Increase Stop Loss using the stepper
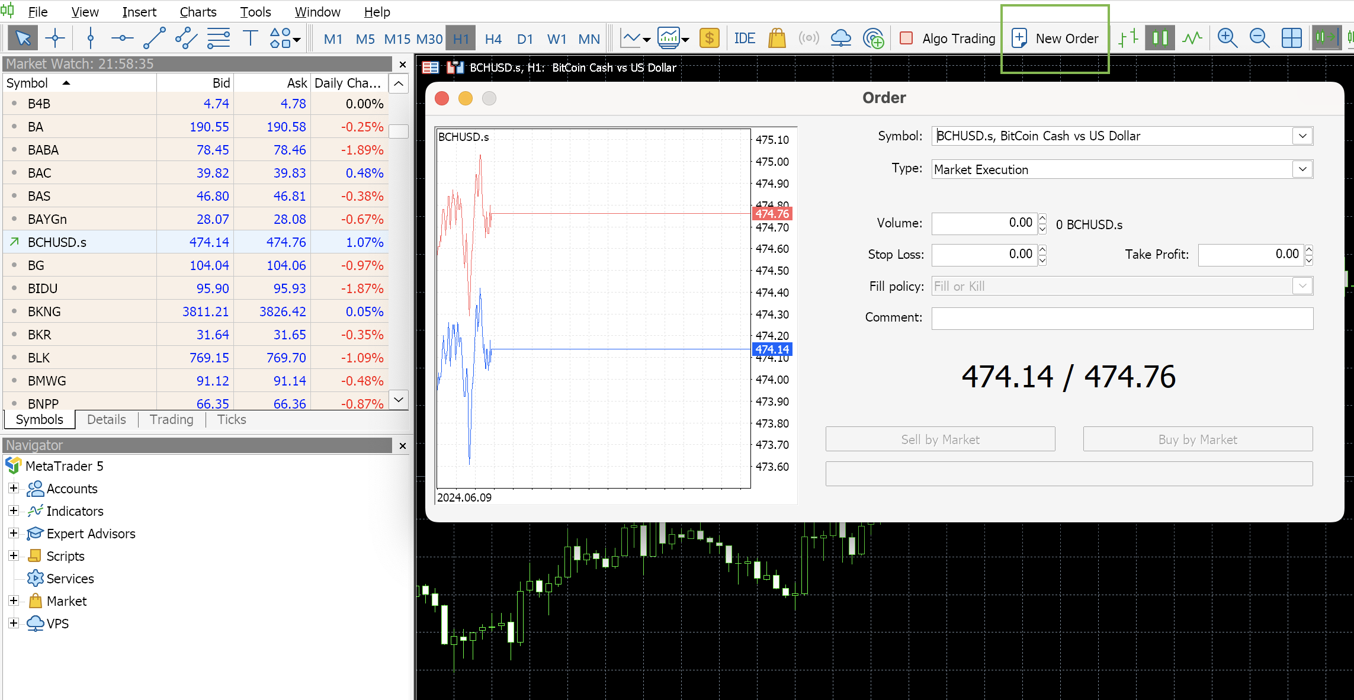1354x700 pixels. pyautogui.click(x=1042, y=251)
